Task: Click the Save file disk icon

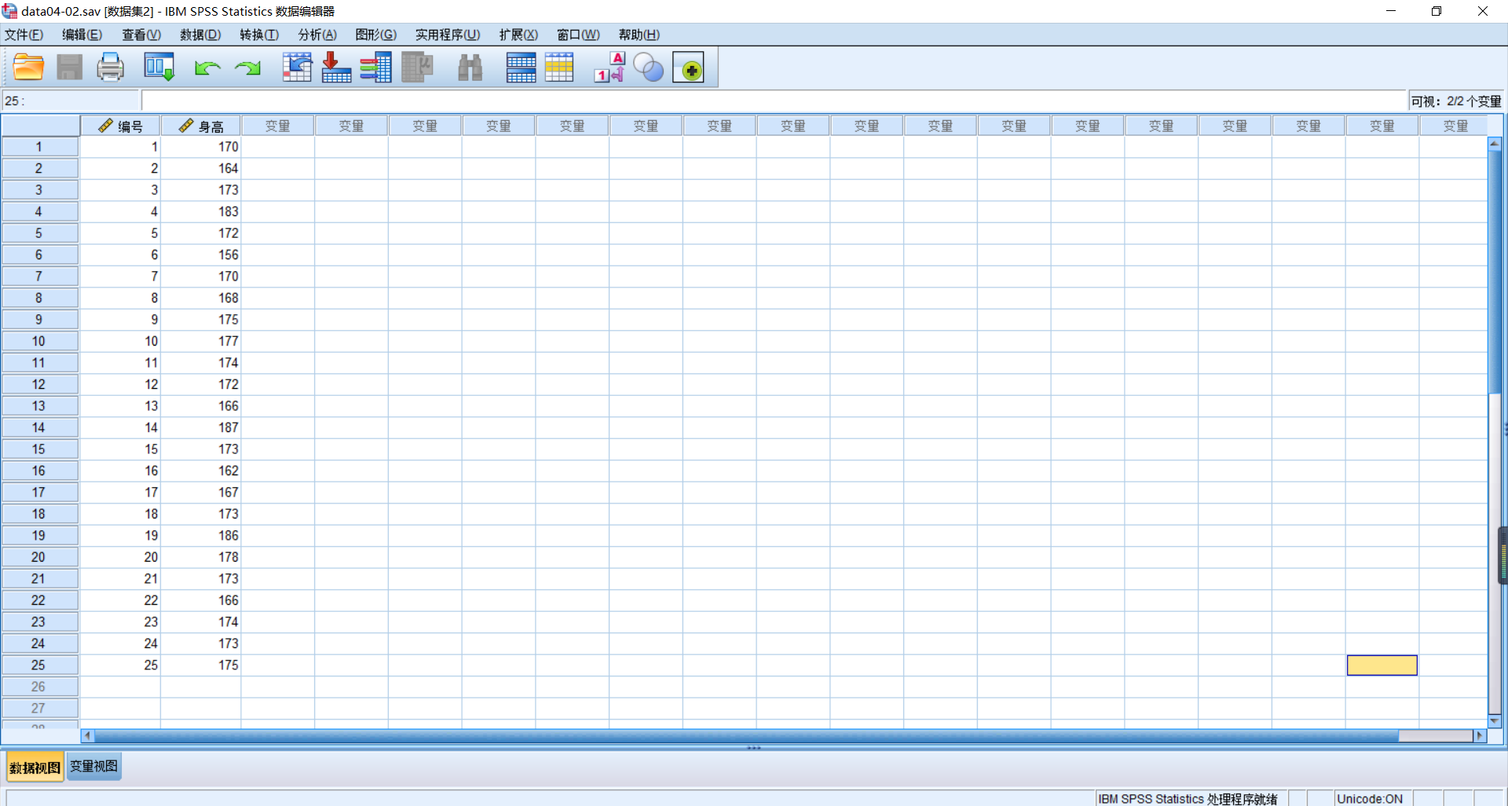Action: point(70,68)
